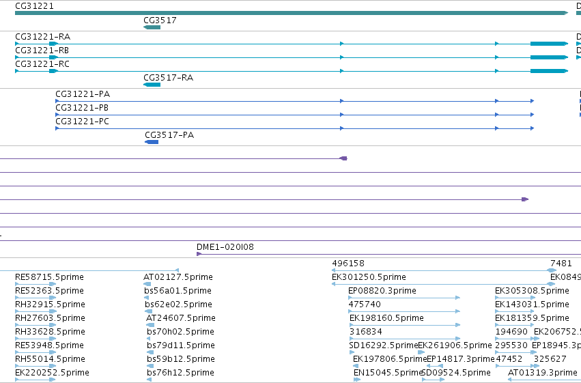
Task: Select EST RH33628.5prime
Action: (x=50, y=332)
